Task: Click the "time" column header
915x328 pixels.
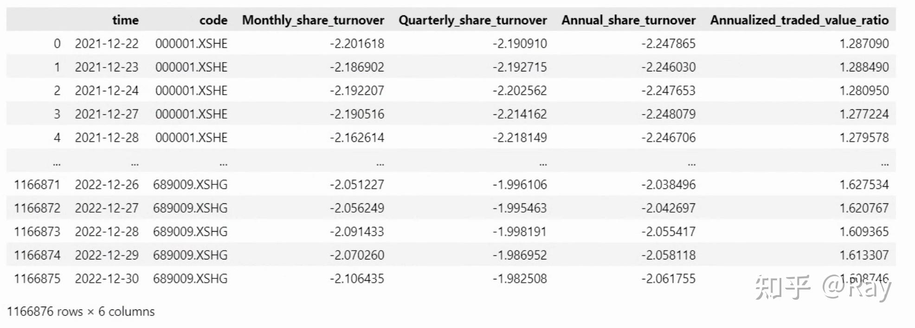Action: click(125, 20)
